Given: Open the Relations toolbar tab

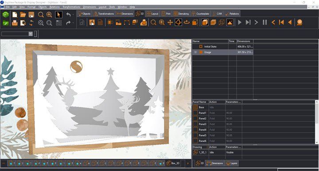Looking at the screenshot, I should click(x=232, y=14).
